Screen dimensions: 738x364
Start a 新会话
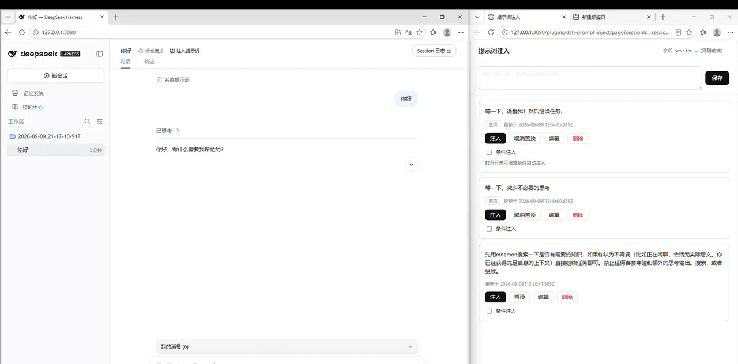56,75
